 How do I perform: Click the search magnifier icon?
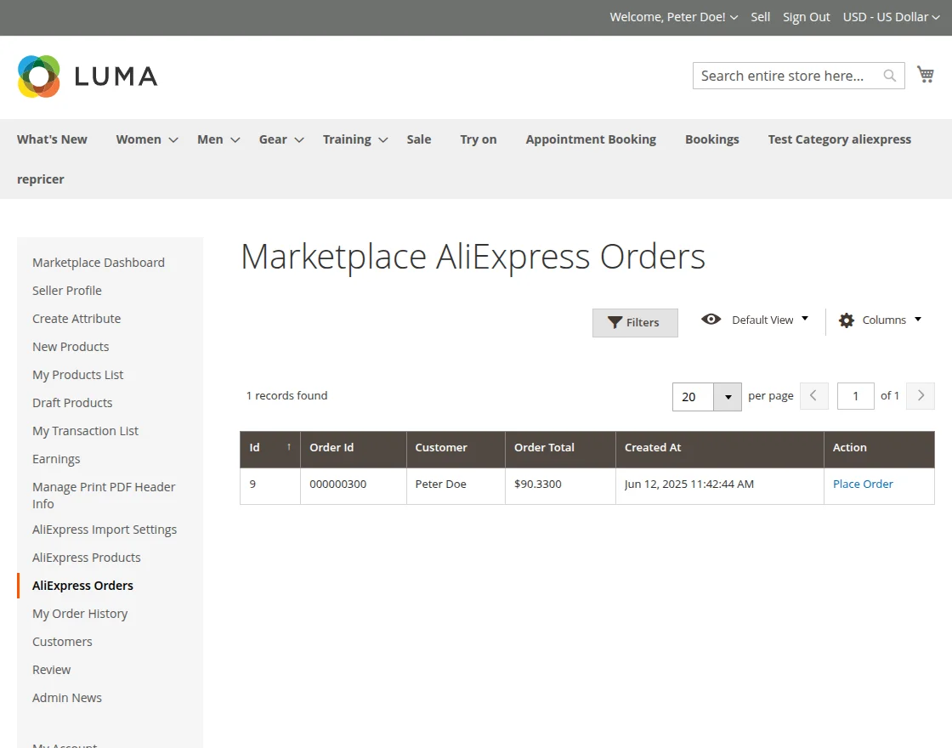click(x=889, y=76)
